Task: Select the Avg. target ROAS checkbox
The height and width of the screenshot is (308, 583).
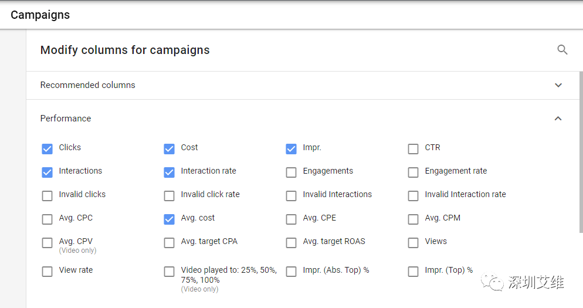Action: point(291,243)
